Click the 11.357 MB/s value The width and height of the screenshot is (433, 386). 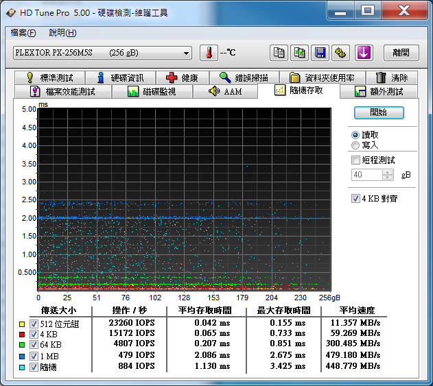click(355, 322)
